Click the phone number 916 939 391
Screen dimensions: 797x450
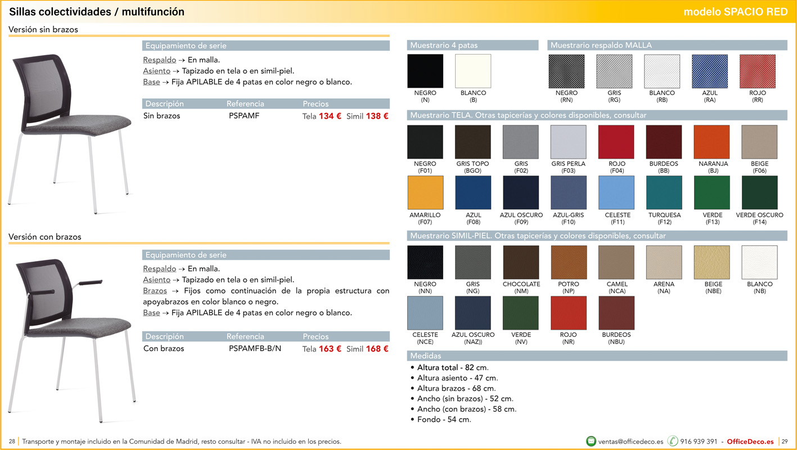click(x=699, y=442)
